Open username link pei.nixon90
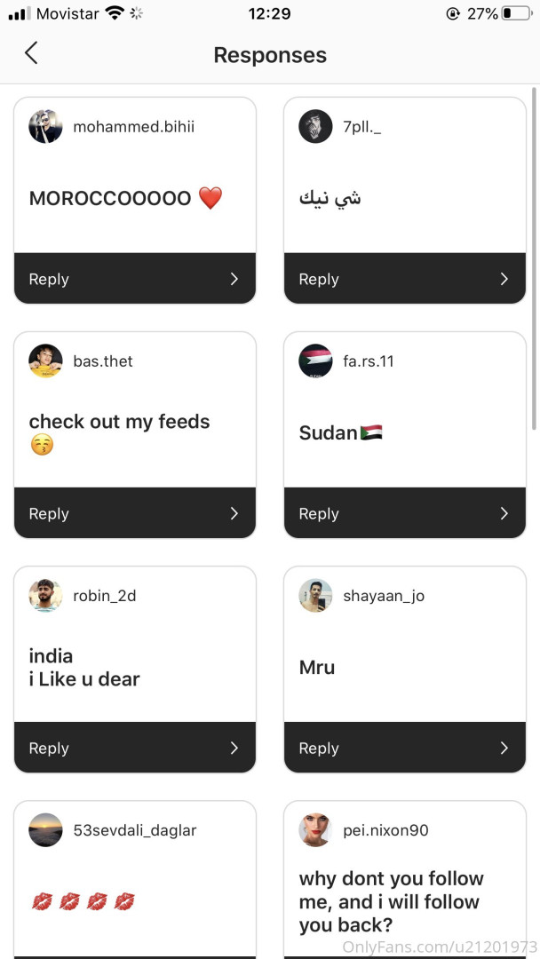This screenshot has height=959, width=540. 385,830
